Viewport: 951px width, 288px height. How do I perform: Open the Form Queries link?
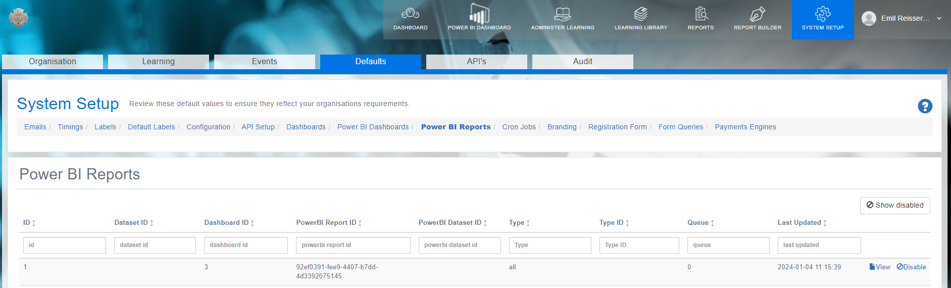click(681, 127)
